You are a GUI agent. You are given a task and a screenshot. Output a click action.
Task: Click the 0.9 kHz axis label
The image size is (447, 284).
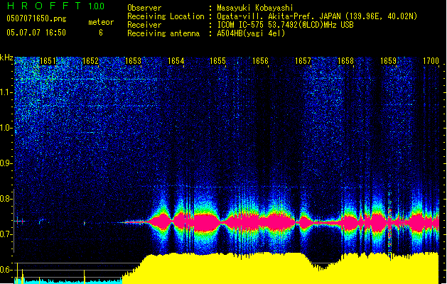click(6, 163)
